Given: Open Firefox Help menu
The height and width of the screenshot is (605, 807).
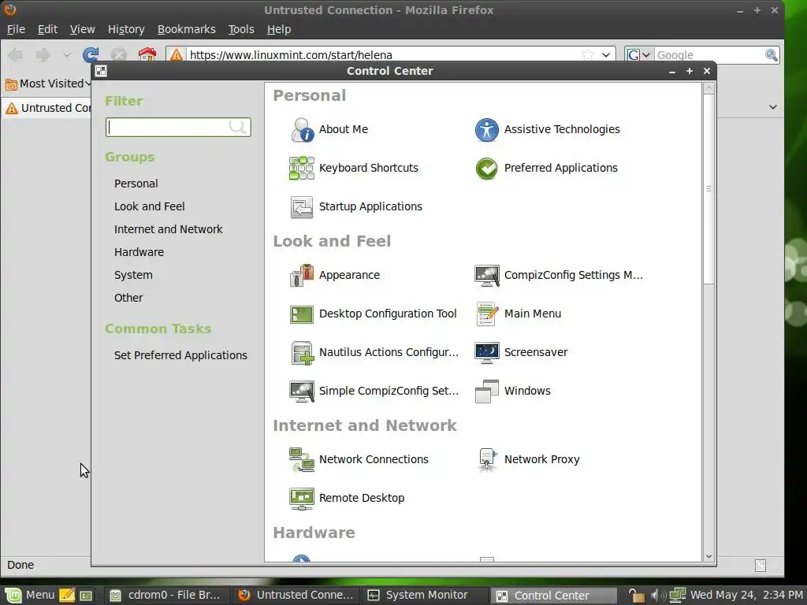Looking at the screenshot, I should 279,29.
